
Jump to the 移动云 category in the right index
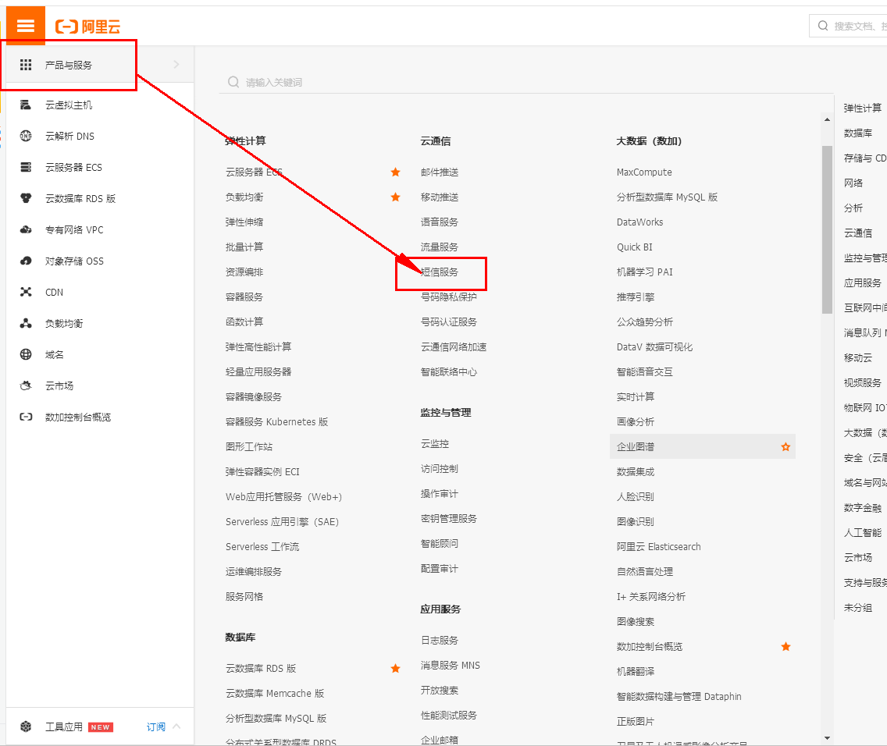[x=858, y=357]
